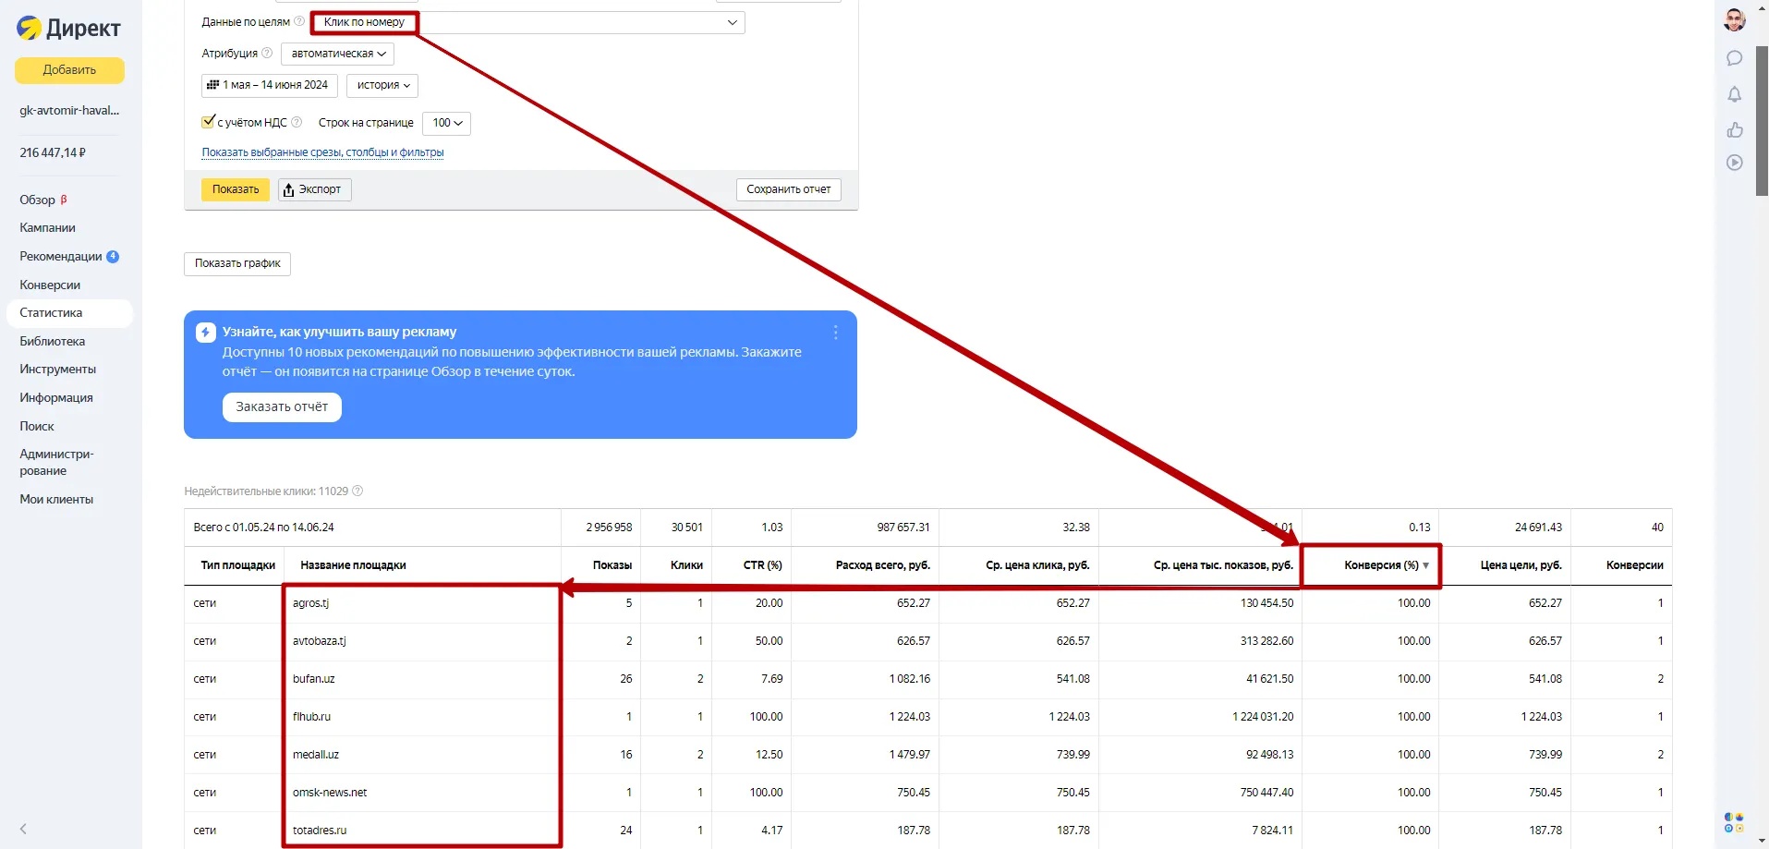Click help icon next to Атрибуция

[267, 53]
